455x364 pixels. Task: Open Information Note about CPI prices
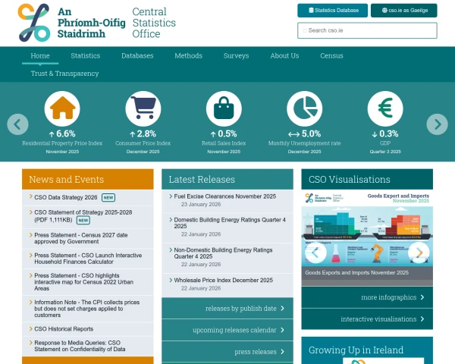tap(86, 309)
